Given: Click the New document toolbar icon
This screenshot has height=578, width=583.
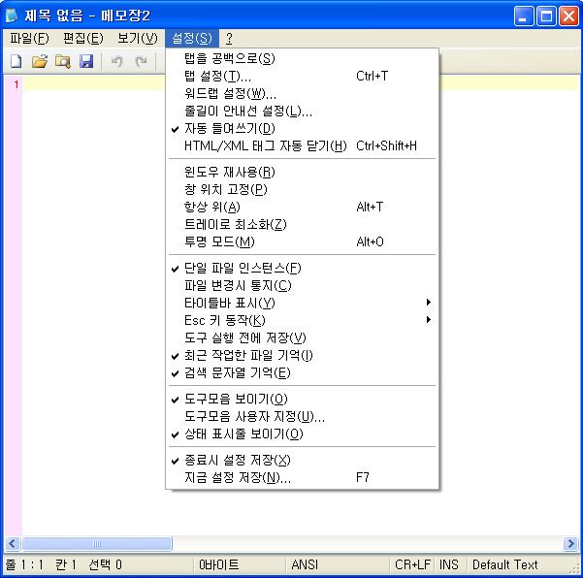Looking at the screenshot, I should pos(16,61).
